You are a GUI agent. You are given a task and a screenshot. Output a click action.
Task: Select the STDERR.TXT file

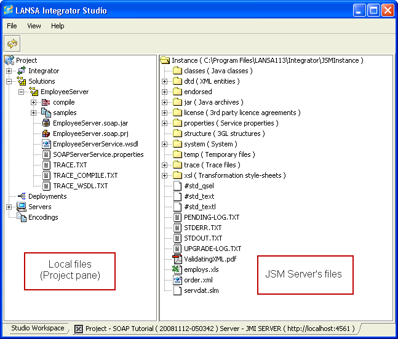(203, 228)
